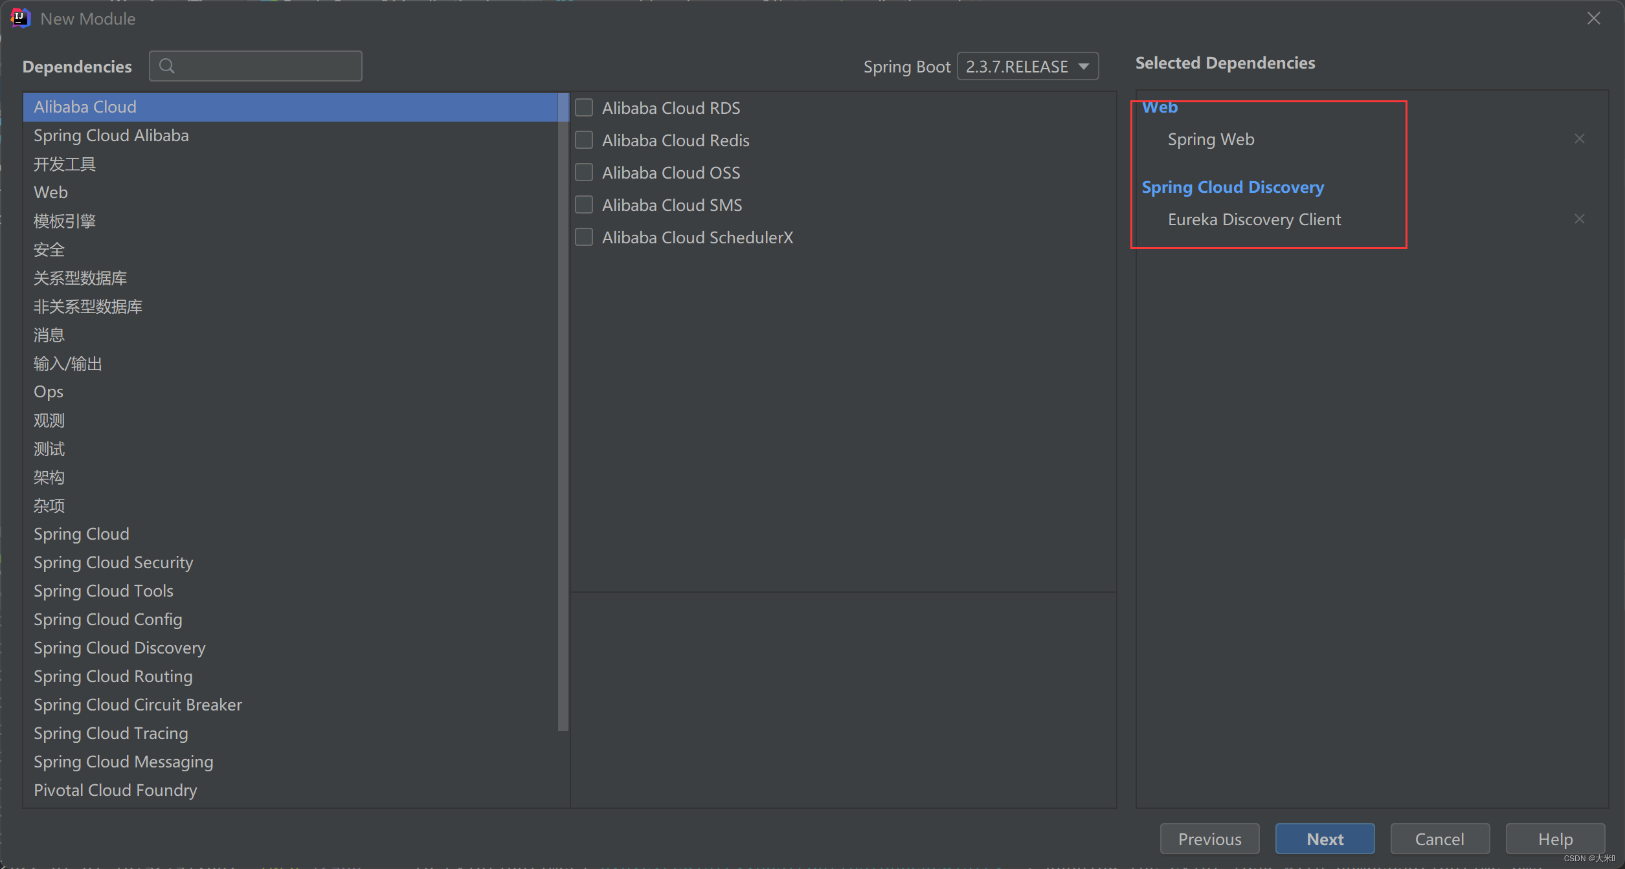
Task: Click the search magnifier icon in Dependencies field
Action: pos(167,66)
